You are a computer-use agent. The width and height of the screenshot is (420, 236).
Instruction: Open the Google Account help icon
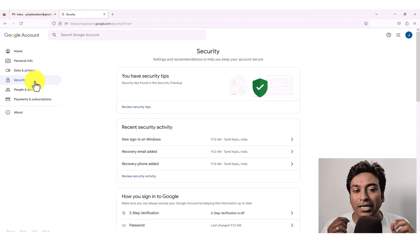pos(389,35)
